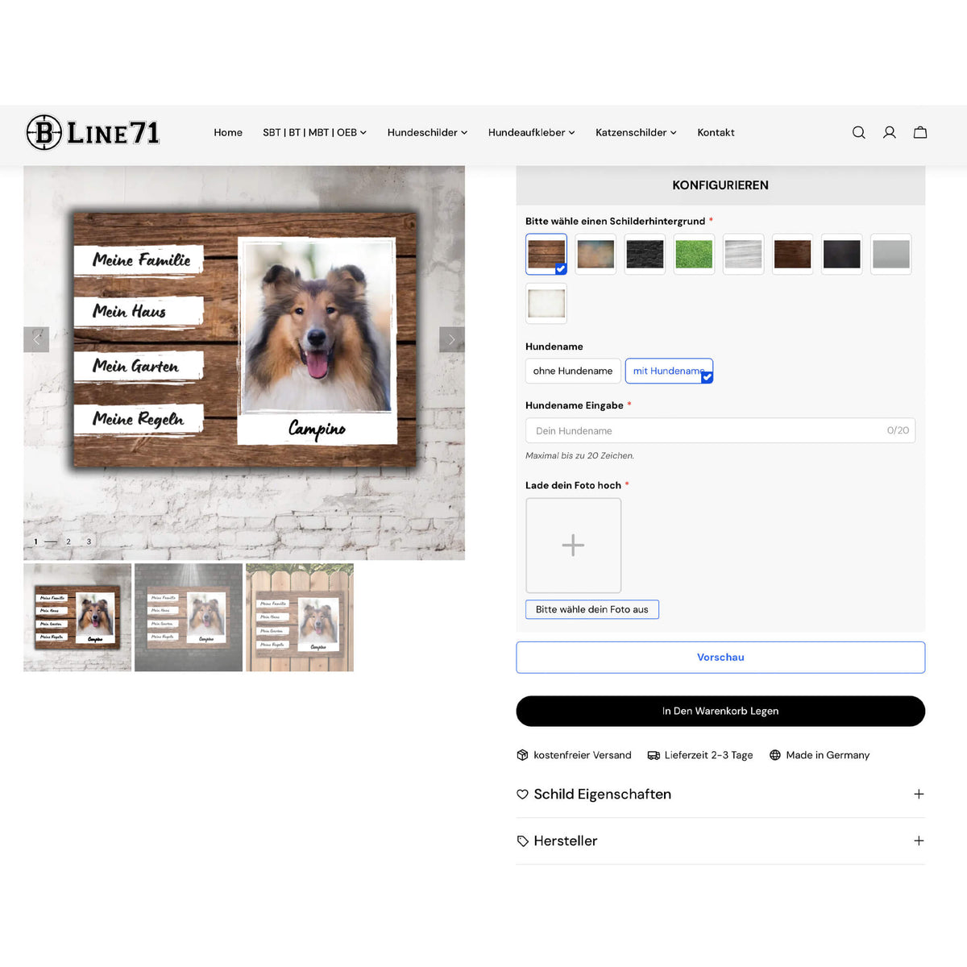Click the Hundename Eingabe text field
The height and width of the screenshot is (967, 967).
[720, 430]
